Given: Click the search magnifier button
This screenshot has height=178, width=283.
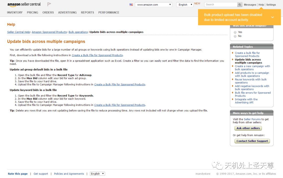Looking at the screenshot, I should click(240, 4).
